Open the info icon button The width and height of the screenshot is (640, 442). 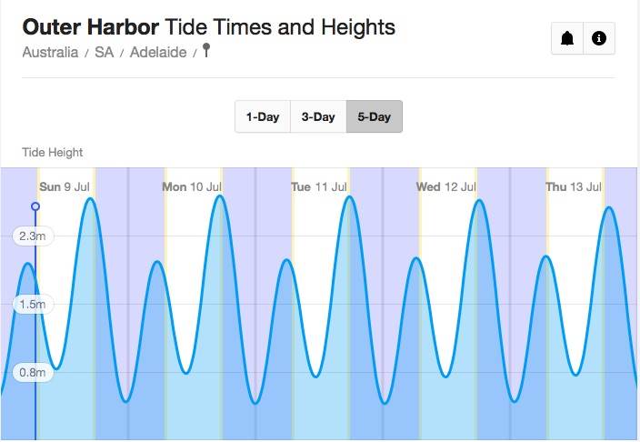click(598, 38)
